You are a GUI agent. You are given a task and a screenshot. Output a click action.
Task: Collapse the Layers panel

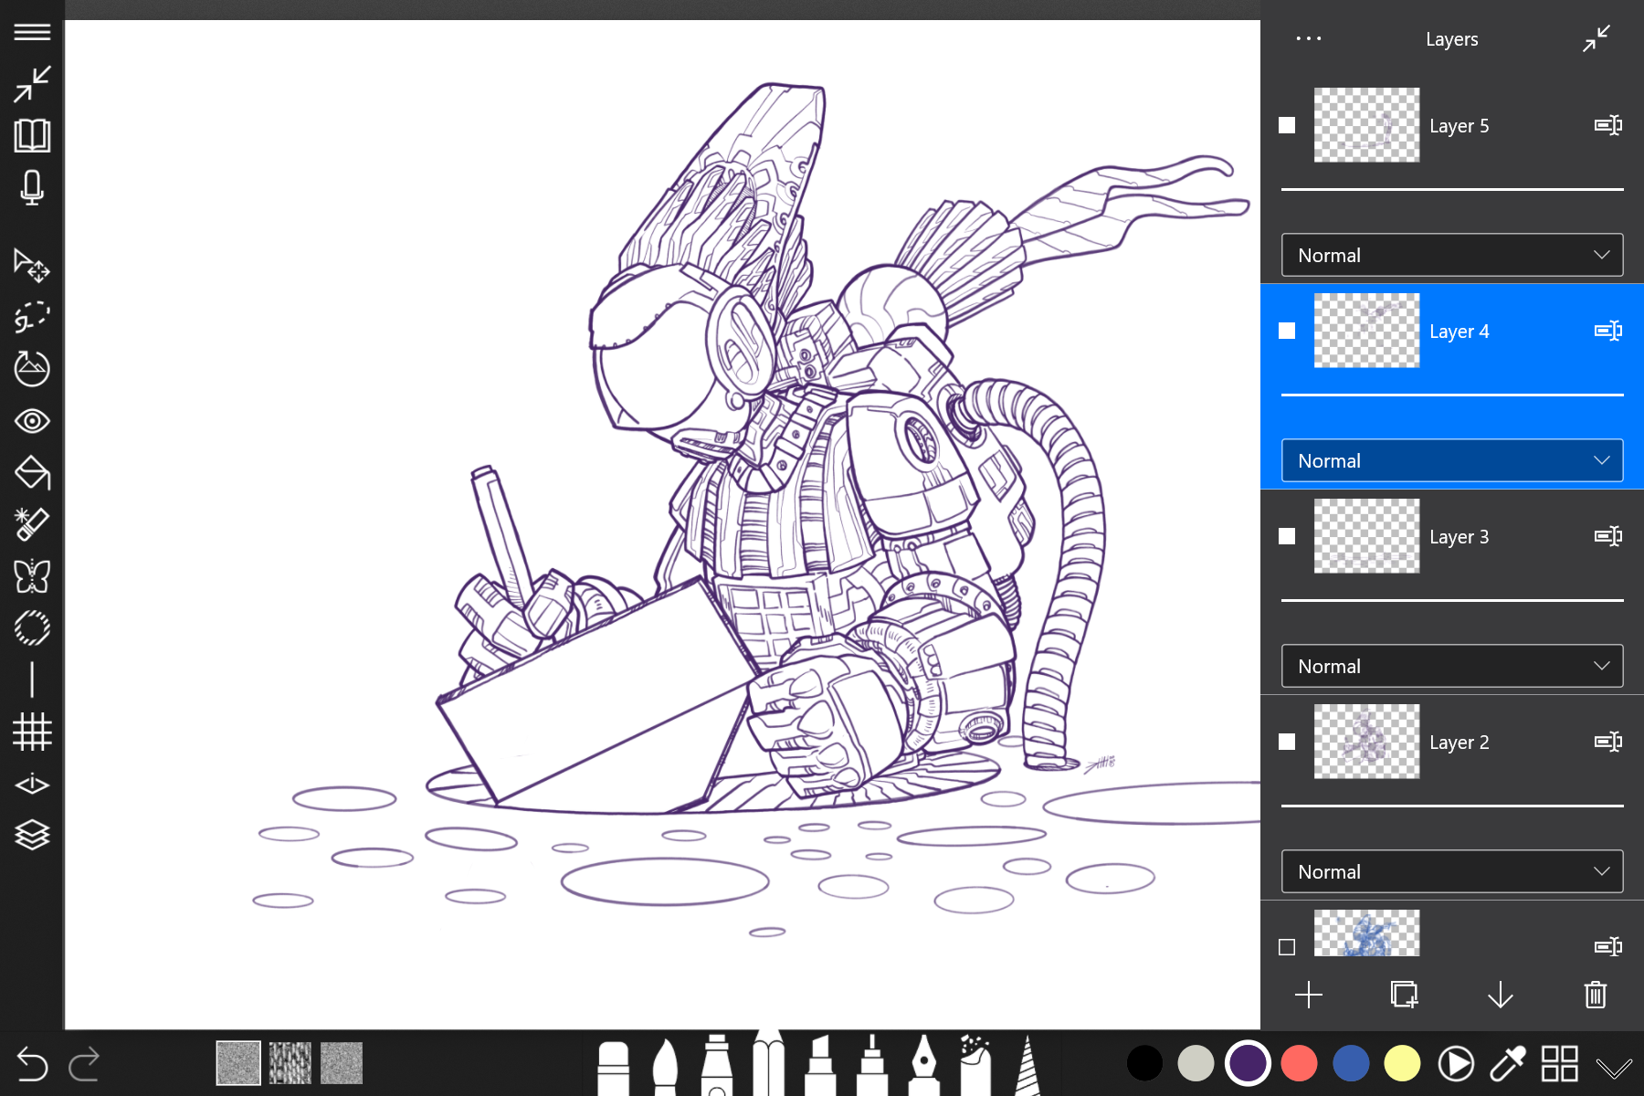tap(1596, 38)
